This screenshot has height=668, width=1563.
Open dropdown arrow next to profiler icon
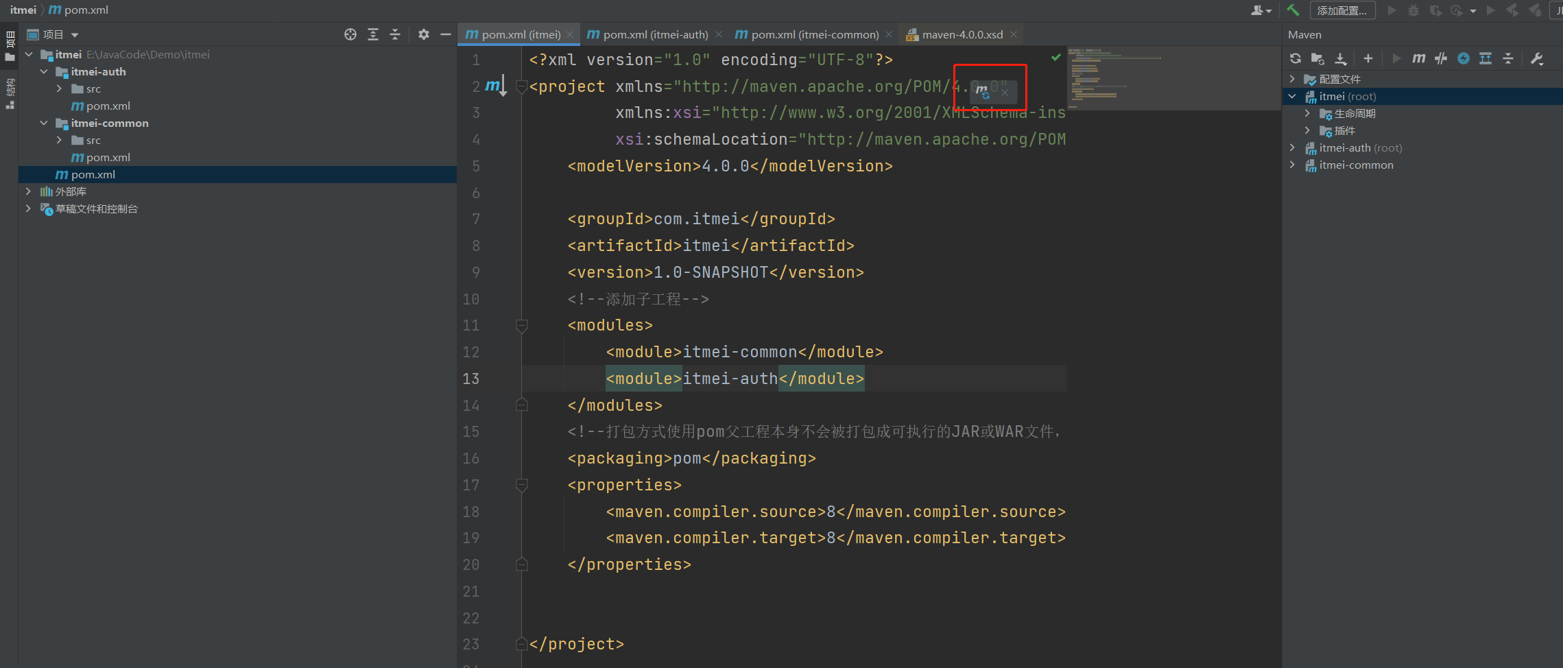[1473, 11]
